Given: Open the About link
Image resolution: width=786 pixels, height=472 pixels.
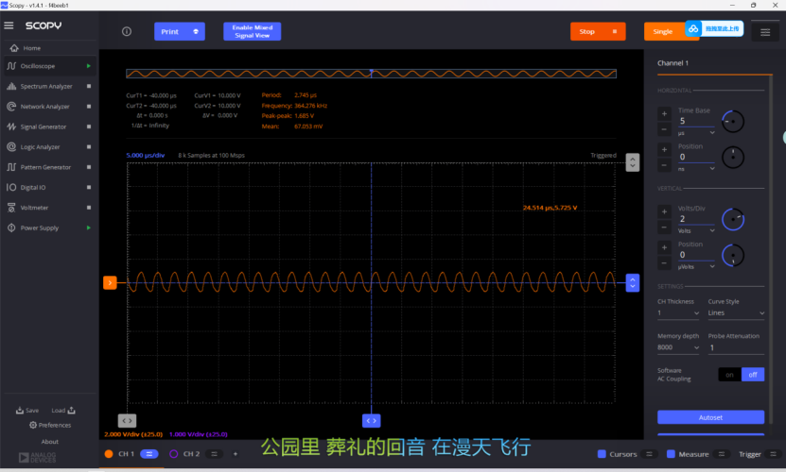Looking at the screenshot, I should [x=49, y=442].
